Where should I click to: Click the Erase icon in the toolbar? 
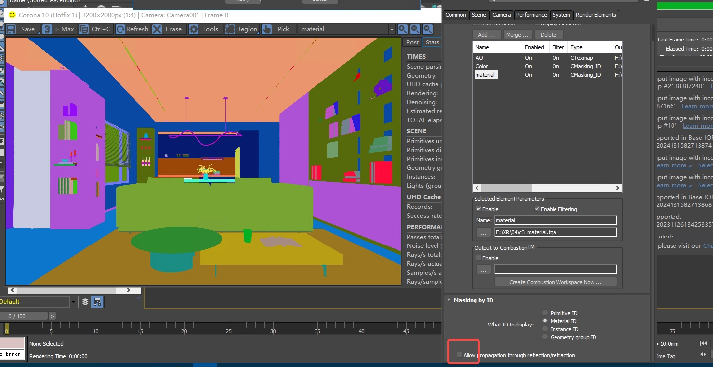(157, 29)
